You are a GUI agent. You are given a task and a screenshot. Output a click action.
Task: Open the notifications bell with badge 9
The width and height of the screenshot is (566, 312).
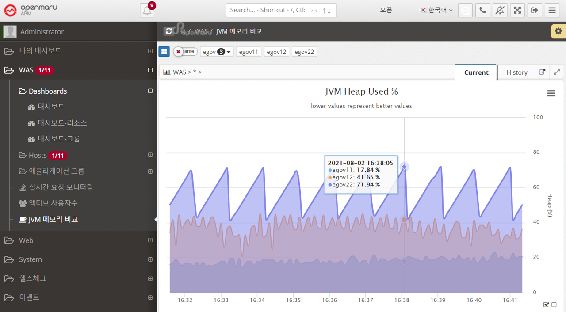tap(147, 11)
